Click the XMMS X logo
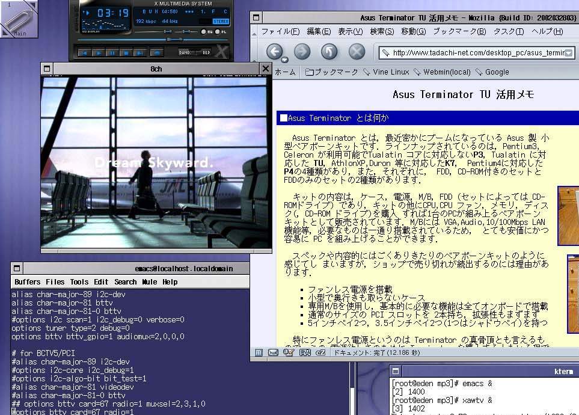This screenshot has height=415, width=579. [x=221, y=52]
